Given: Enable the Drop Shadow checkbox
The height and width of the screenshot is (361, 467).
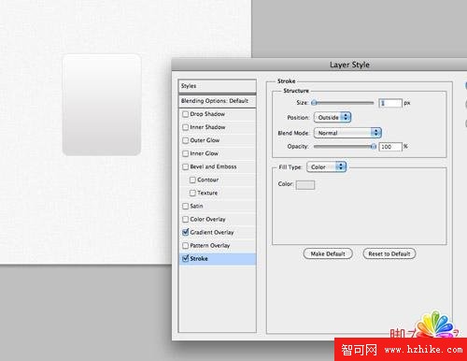Looking at the screenshot, I should coord(185,114).
